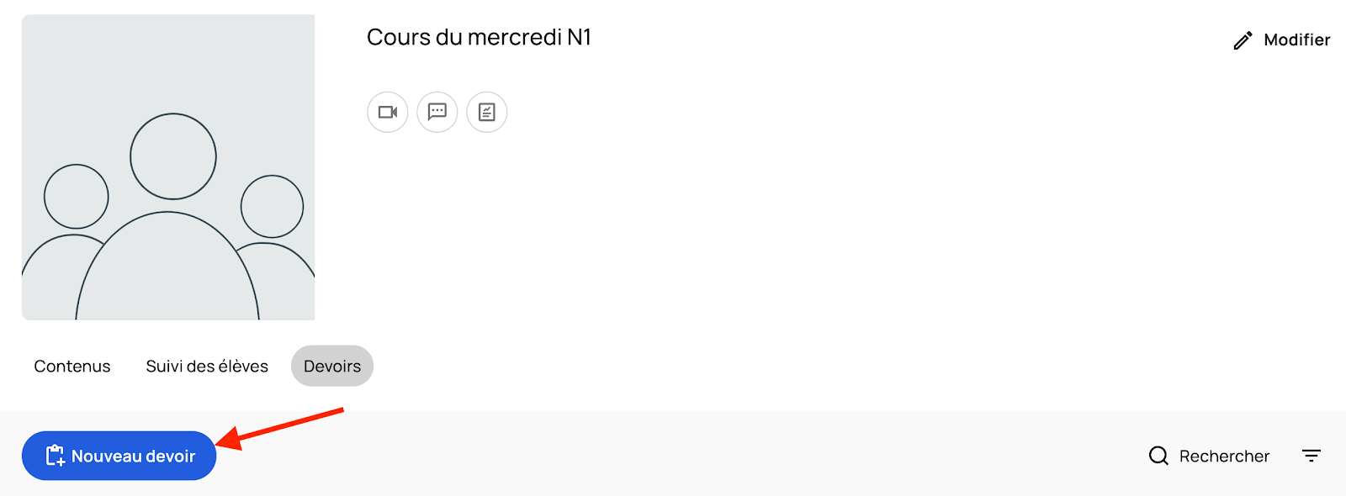Viewport: 1346px width, 496px height.
Task: Click the center person in the class avatar
Action: point(173,157)
